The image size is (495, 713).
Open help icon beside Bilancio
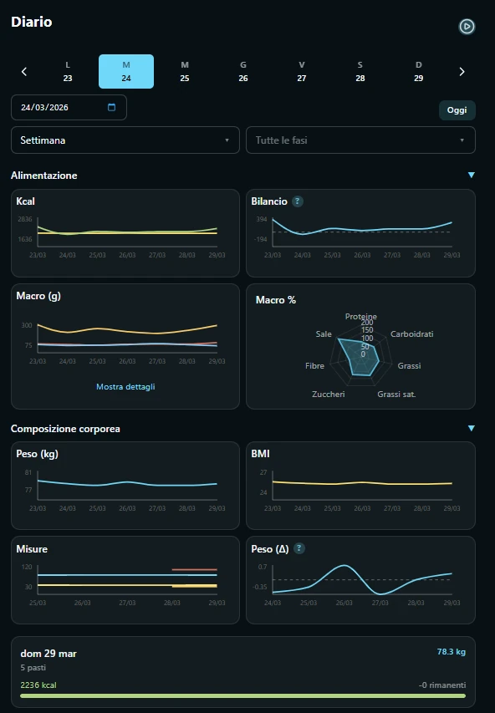[297, 201]
